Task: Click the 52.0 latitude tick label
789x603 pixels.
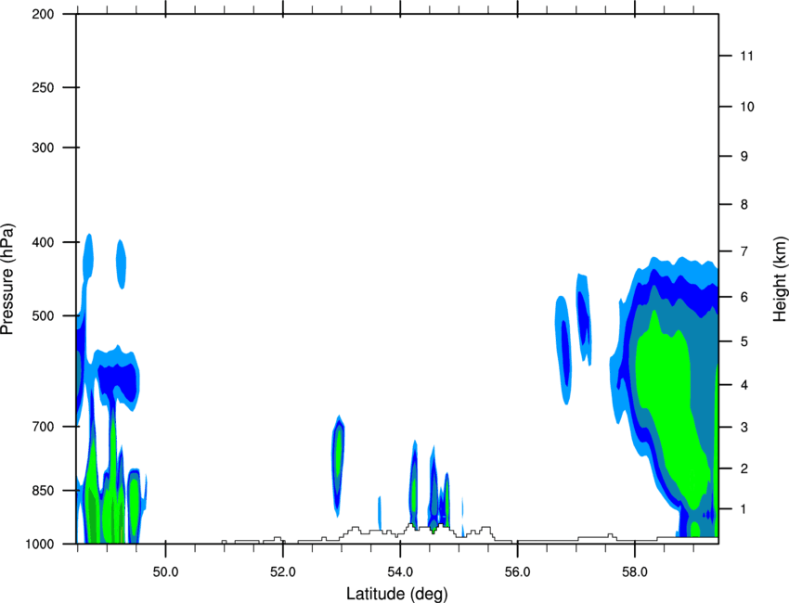Action: (x=283, y=572)
